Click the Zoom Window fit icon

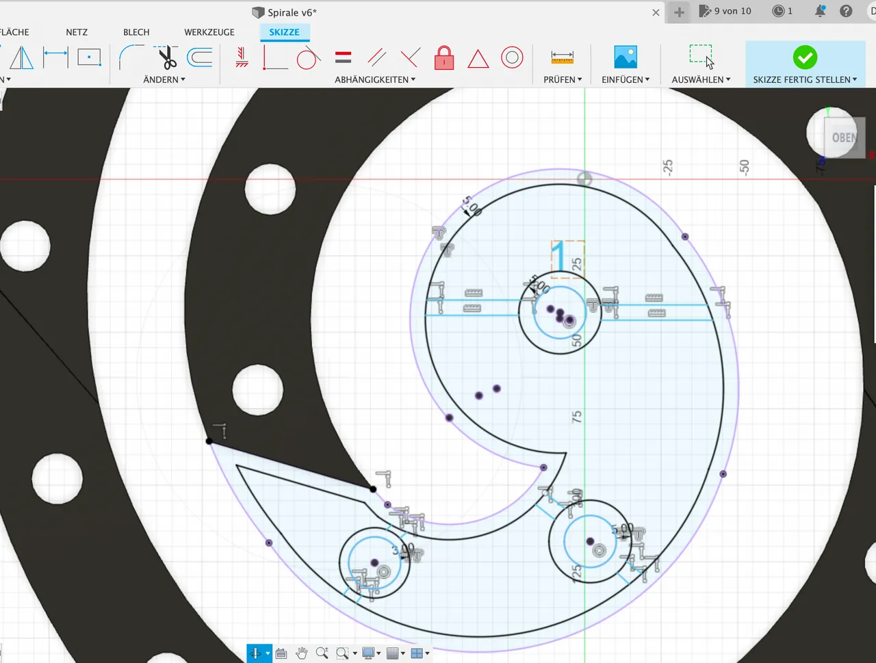[x=342, y=653]
